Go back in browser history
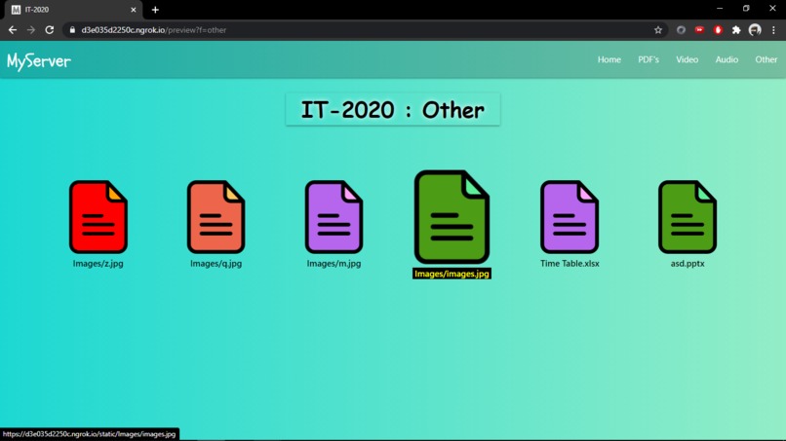This screenshot has width=786, height=441. coord(13,30)
